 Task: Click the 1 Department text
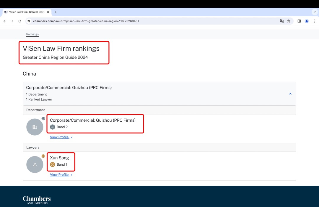[x=36, y=94]
